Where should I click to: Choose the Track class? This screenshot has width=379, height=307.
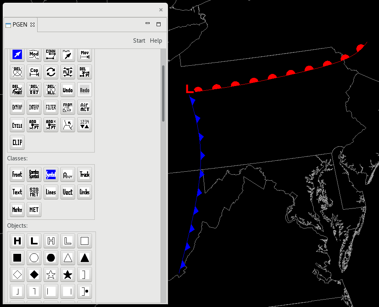(85, 174)
